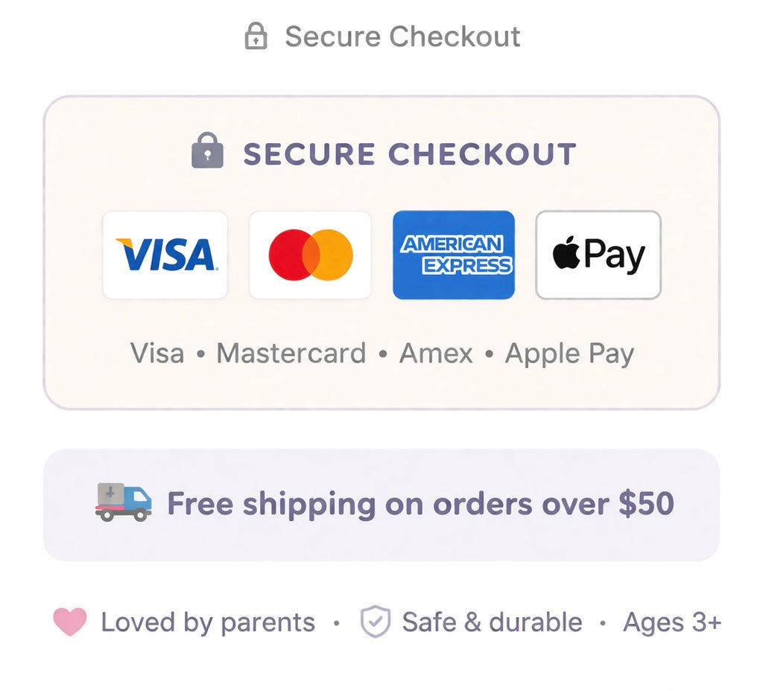Click the 'Apple Pay' text label
Viewport: 763px width, 691px height.
(x=569, y=353)
